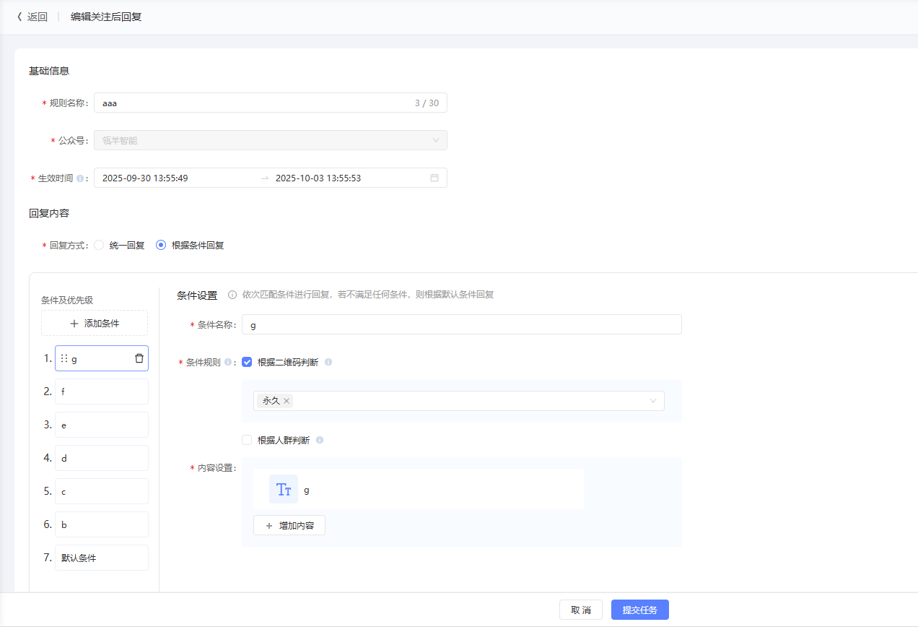The width and height of the screenshot is (918, 627).
Task: Click the back arrow chevron icon
Action: click(19, 17)
